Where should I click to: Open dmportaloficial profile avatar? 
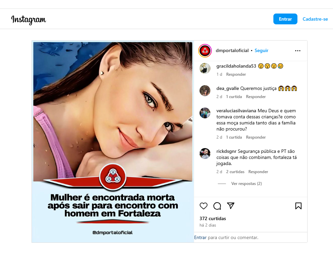[205, 51]
